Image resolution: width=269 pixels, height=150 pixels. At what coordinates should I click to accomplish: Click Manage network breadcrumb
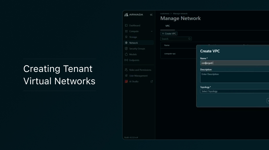[180, 14]
